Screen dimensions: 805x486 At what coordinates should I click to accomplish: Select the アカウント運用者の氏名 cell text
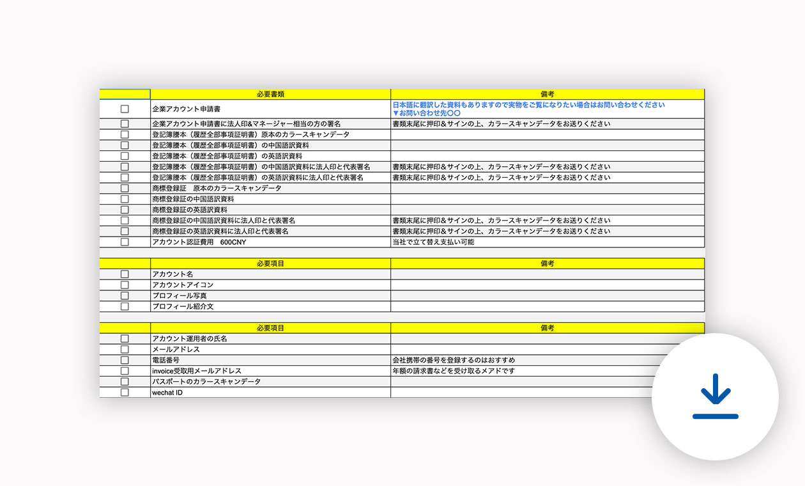(x=190, y=339)
